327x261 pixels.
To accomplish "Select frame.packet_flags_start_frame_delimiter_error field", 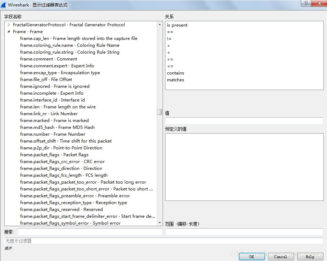I will [87, 216].
